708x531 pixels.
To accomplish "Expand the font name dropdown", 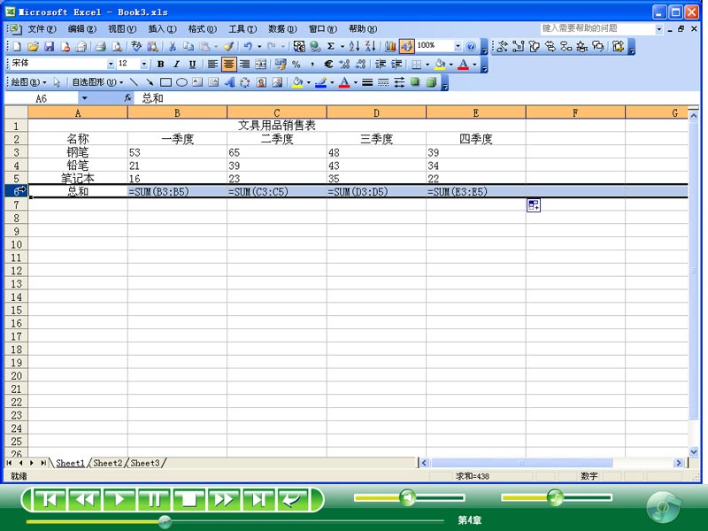I will pos(111,65).
